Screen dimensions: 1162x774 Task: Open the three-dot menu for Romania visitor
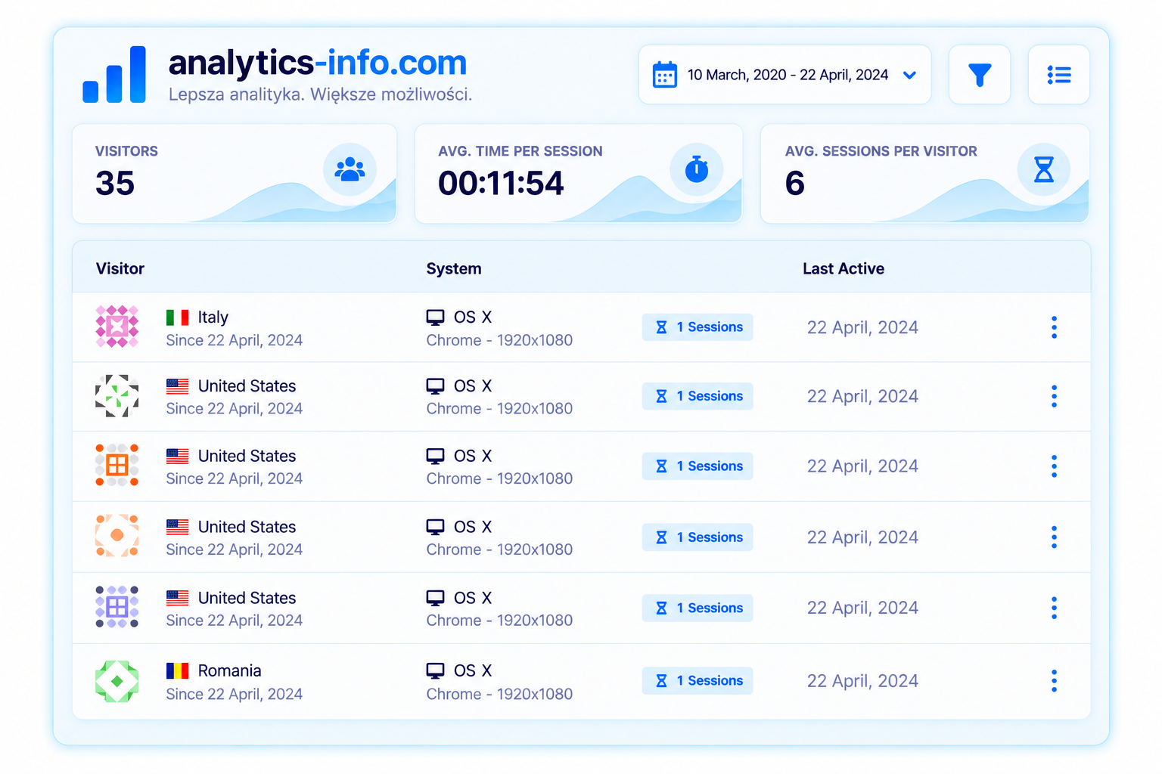point(1054,681)
